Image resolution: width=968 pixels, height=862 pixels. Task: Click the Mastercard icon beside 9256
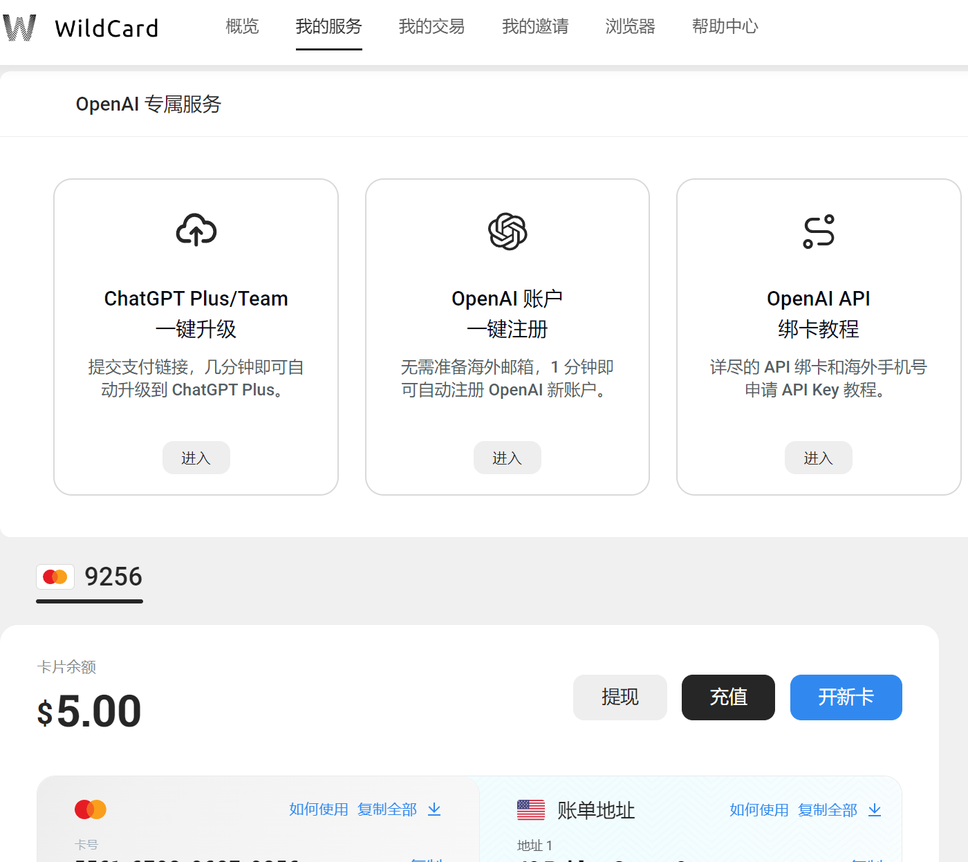pyautogui.click(x=55, y=577)
